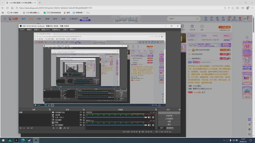Open Douyu homepage nav link
The image size is (255, 143).
tap(23, 19)
